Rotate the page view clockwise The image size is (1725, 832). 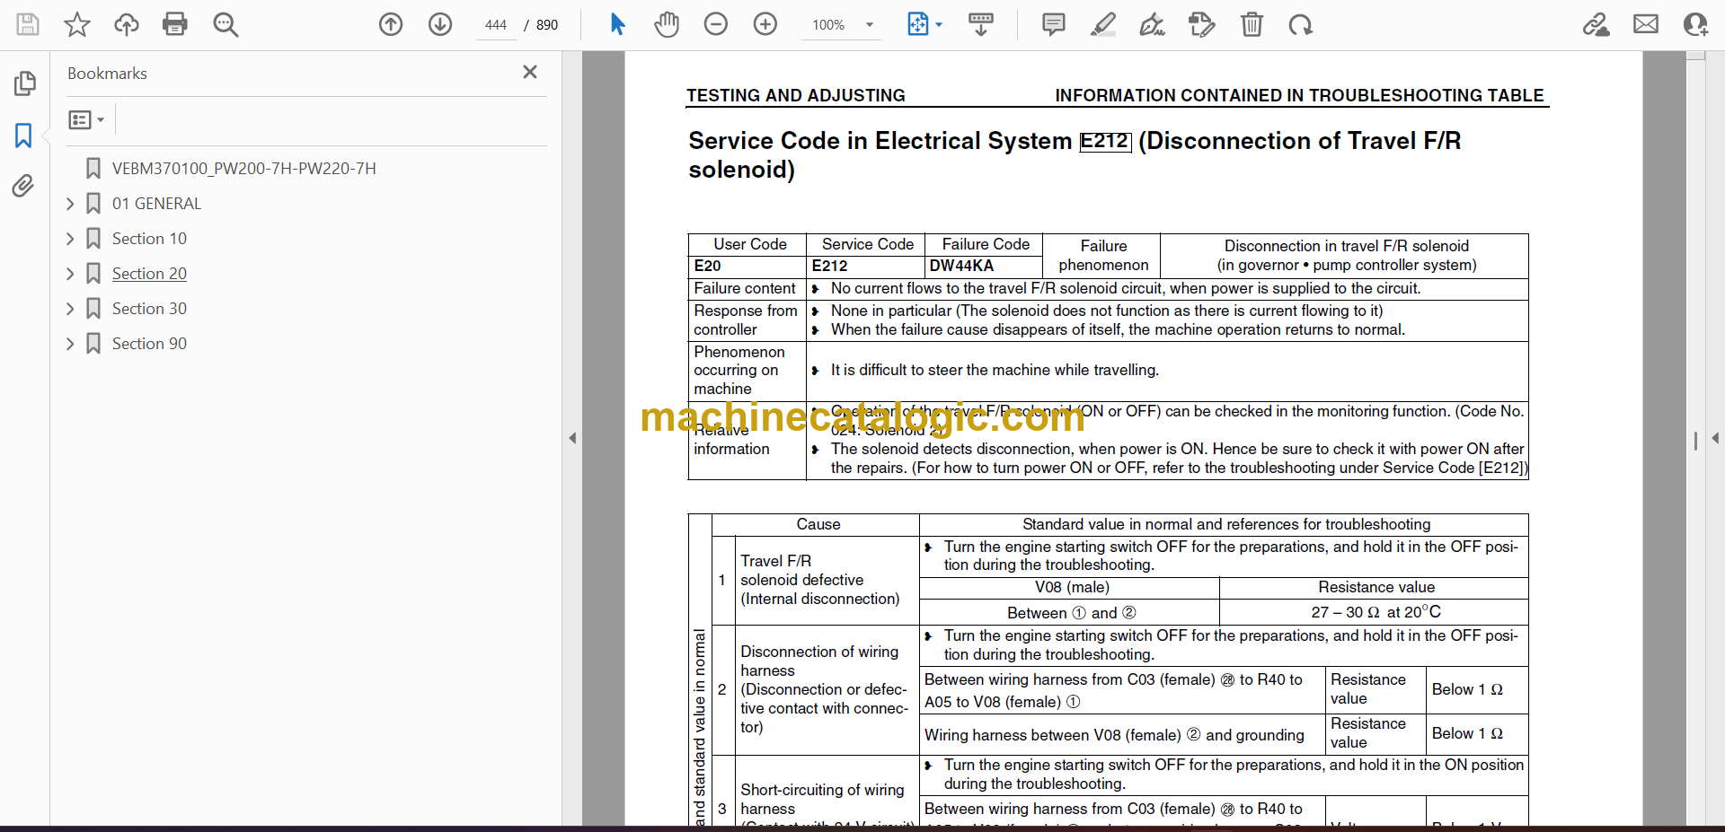[x=1300, y=24]
